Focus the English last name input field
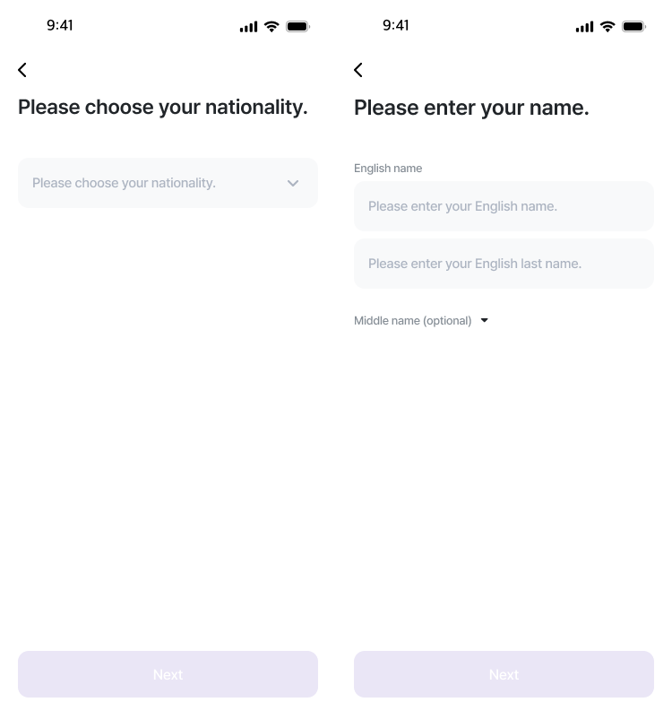Image resolution: width=672 pixels, height=728 pixels. click(x=504, y=264)
